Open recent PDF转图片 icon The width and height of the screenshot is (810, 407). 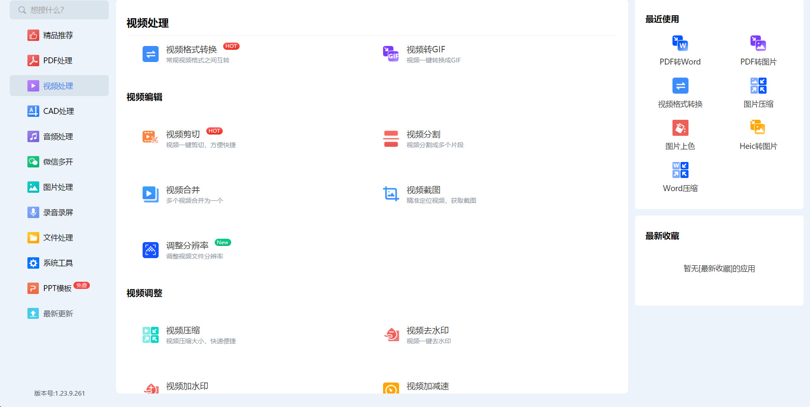click(758, 43)
